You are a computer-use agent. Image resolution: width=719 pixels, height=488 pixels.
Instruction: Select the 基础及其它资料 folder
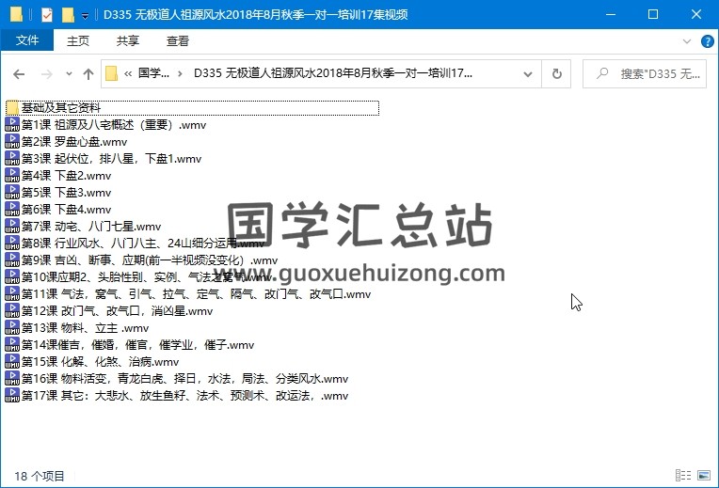(193, 108)
